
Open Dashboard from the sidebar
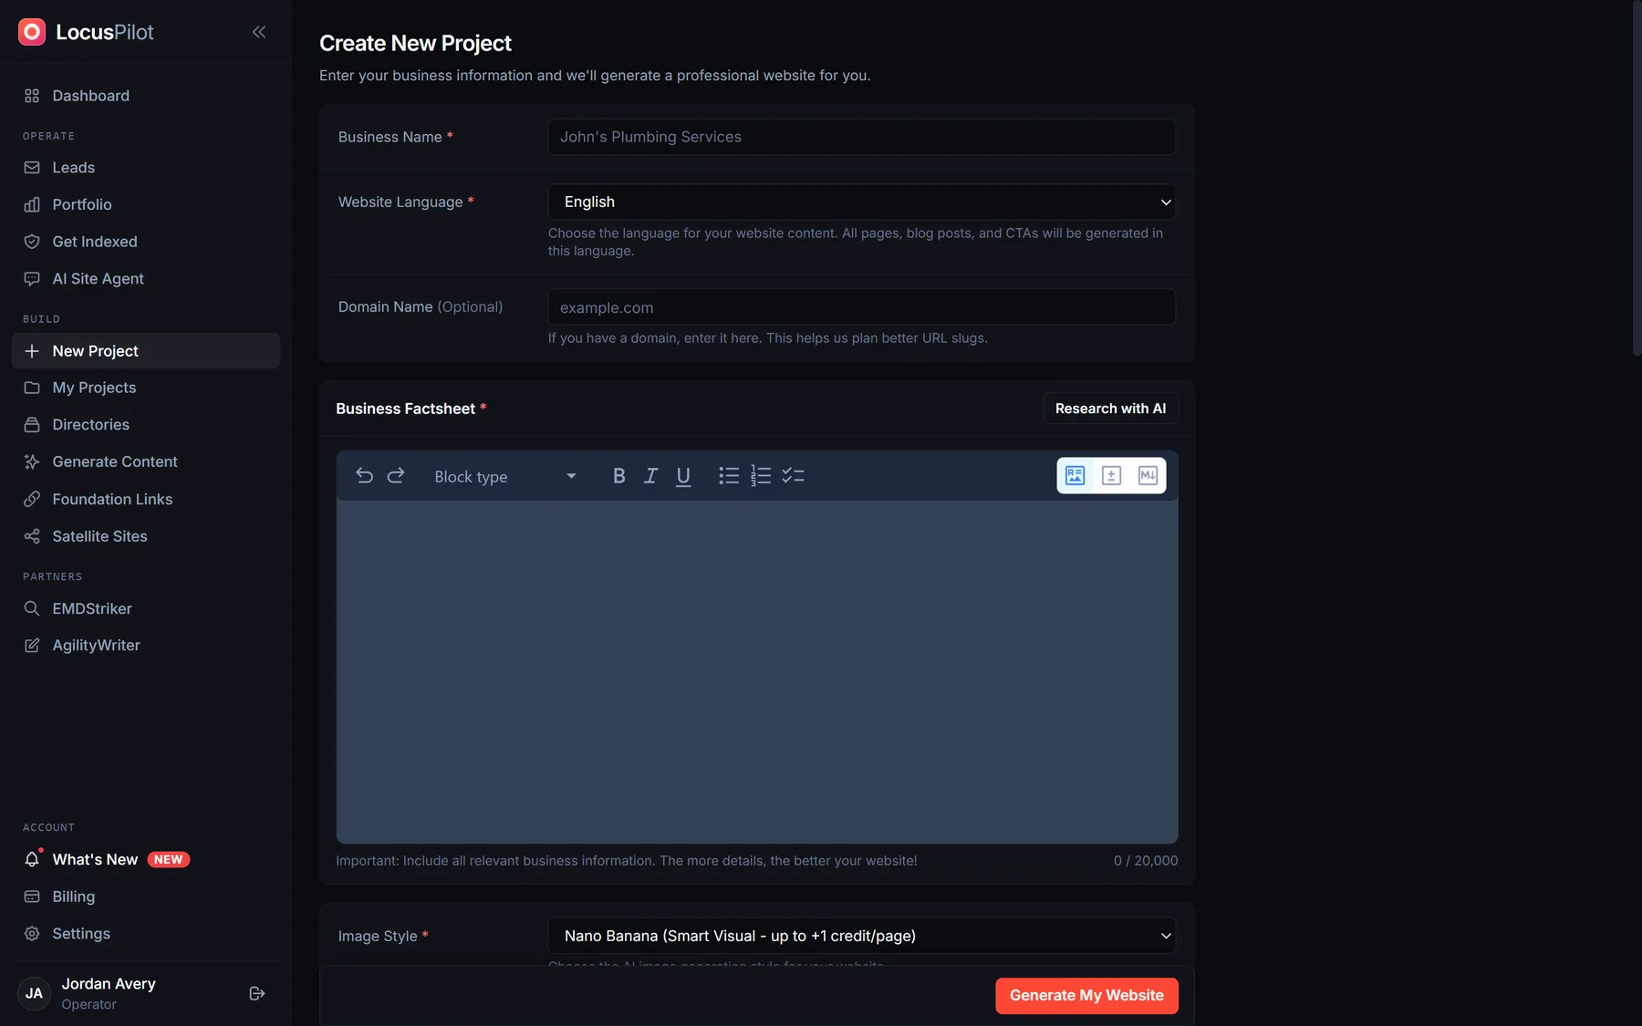pos(146,96)
